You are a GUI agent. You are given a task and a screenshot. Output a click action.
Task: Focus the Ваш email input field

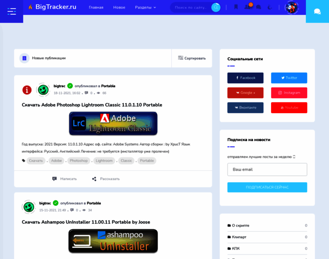(x=267, y=170)
